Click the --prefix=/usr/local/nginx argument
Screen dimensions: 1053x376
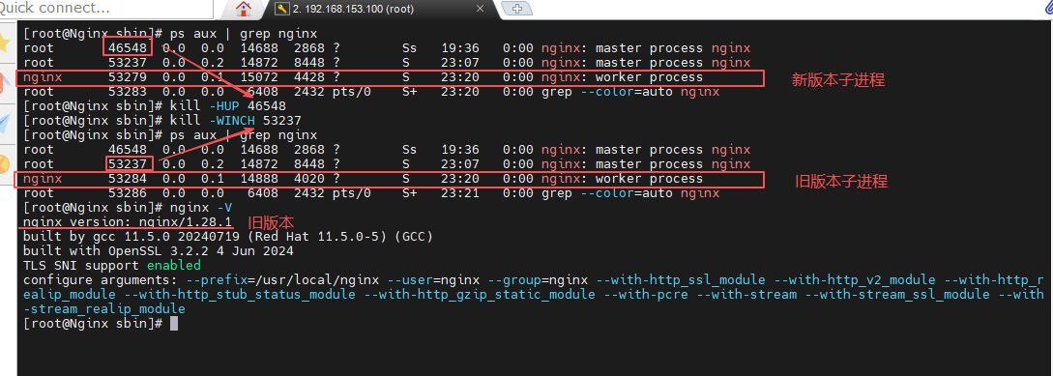282,280
